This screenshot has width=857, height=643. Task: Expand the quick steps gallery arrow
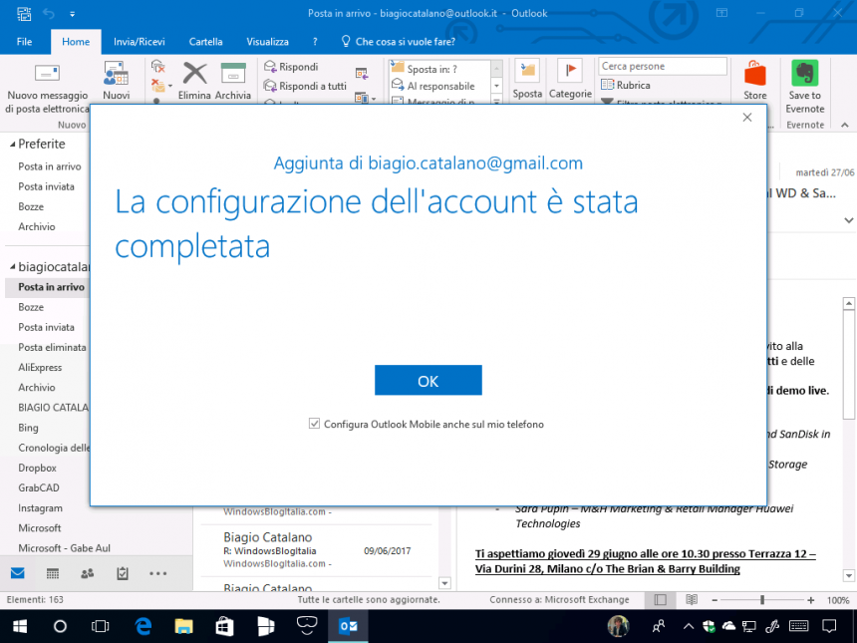tap(497, 101)
